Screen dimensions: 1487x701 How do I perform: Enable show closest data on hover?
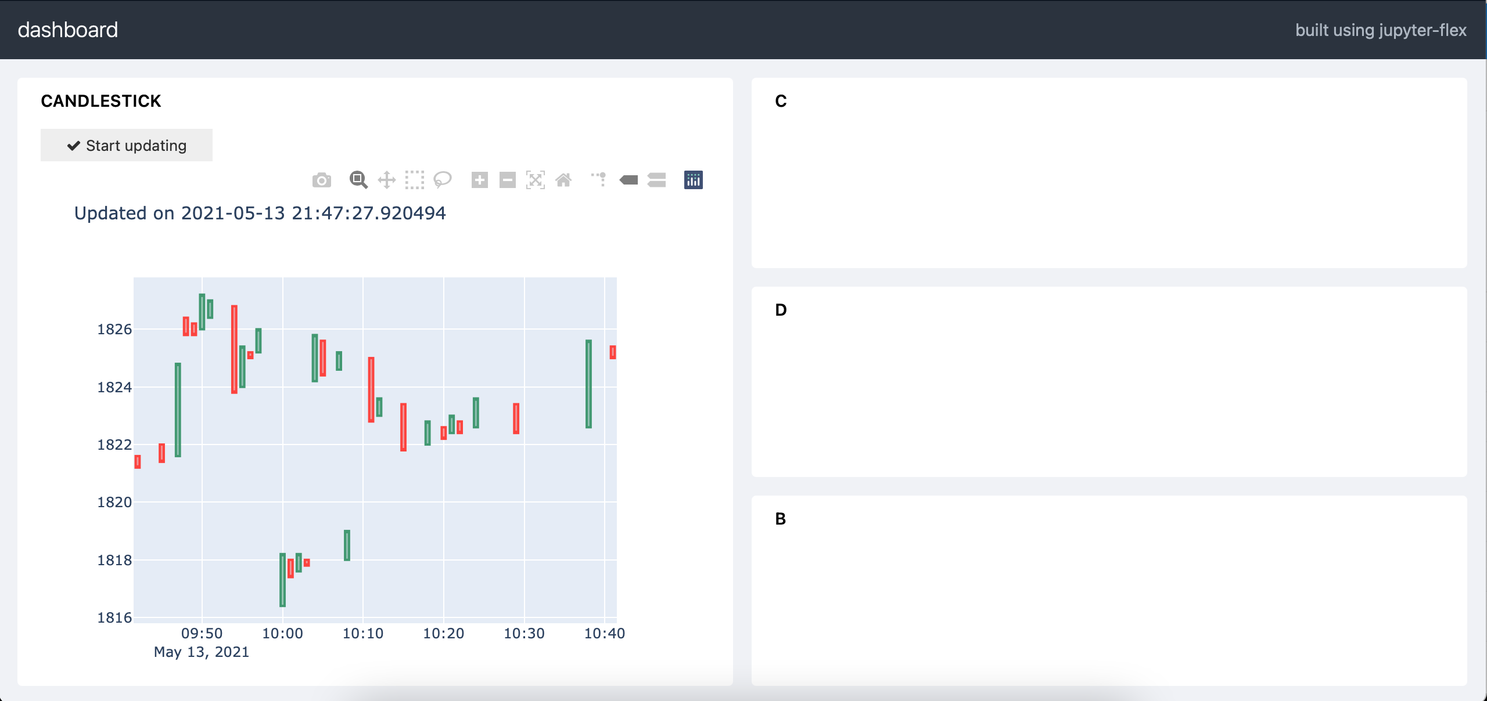pyautogui.click(x=628, y=180)
